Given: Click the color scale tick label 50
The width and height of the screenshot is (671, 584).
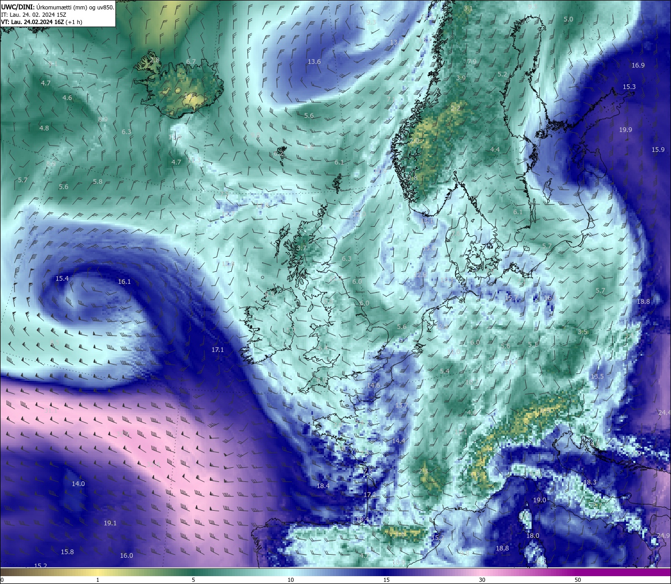Looking at the screenshot, I should pyautogui.click(x=578, y=580).
